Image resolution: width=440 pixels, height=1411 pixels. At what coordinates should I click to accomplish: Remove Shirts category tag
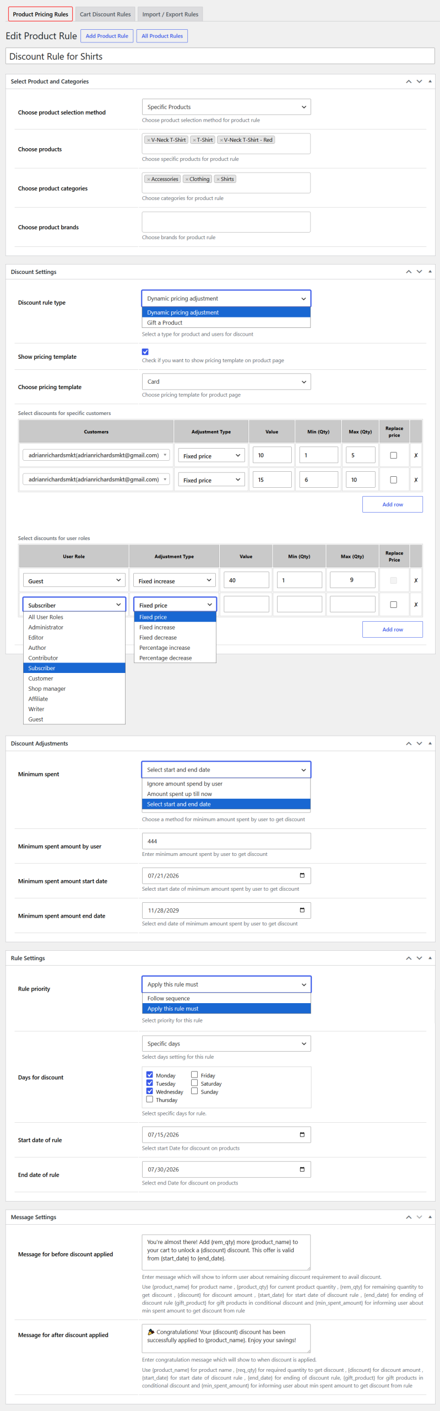[x=218, y=179]
